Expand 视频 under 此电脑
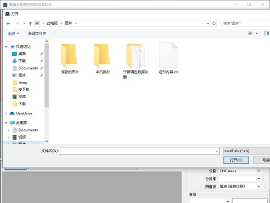This screenshot has height=203, width=270. tap(9, 137)
